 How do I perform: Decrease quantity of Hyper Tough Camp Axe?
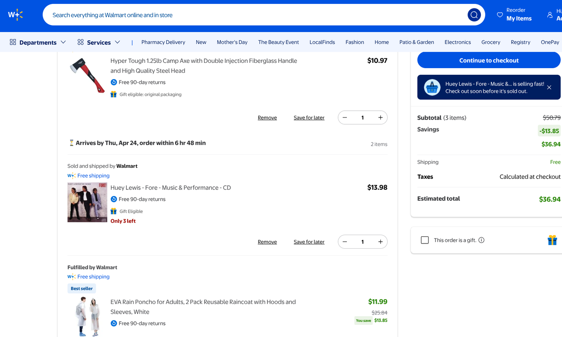coord(345,117)
